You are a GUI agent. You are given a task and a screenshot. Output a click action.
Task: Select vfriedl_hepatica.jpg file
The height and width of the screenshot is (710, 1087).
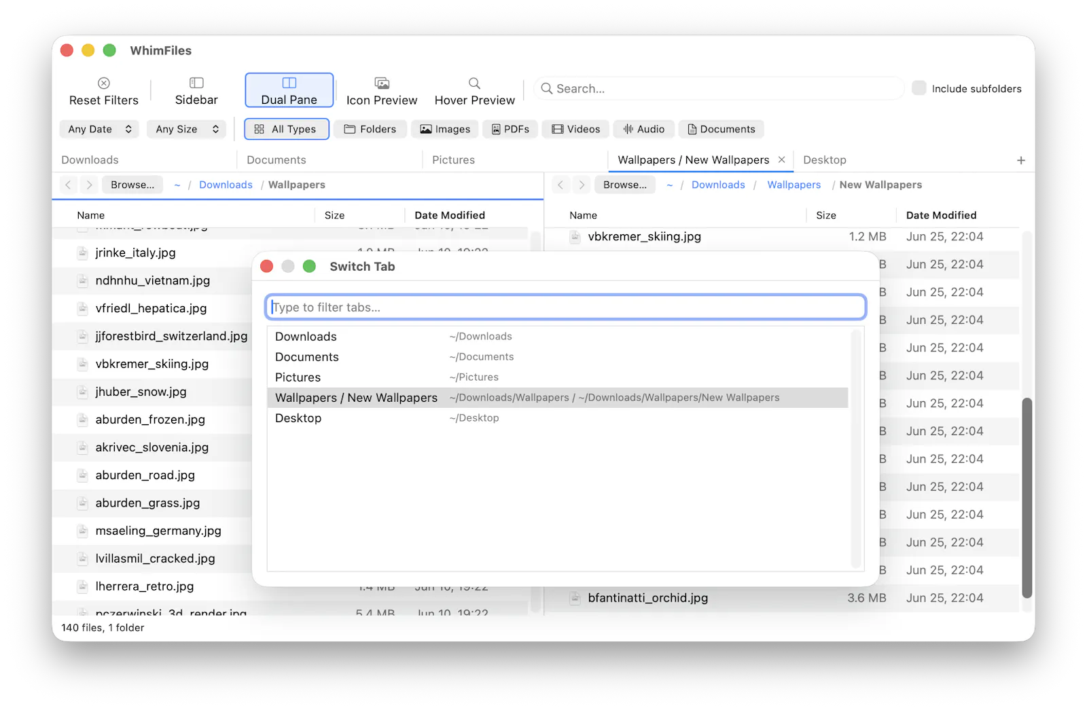tap(153, 308)
